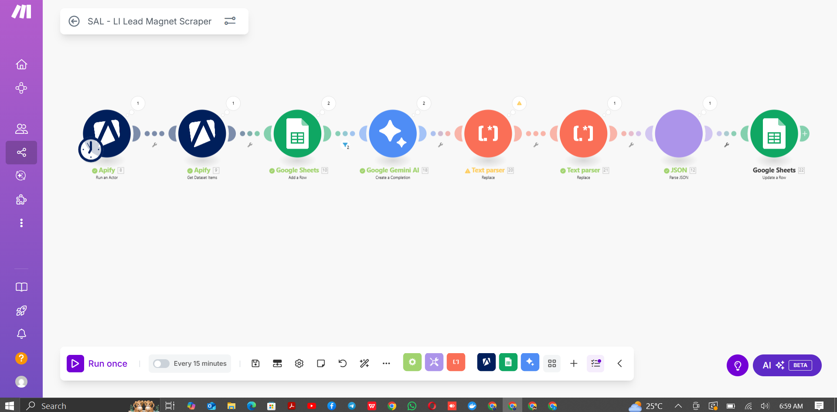Open the filter between Sheets and Gemini
Viewport: 837px width, 412px height.
[x=345, y=145]
